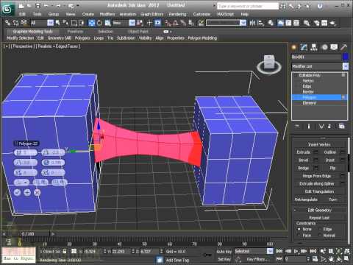Screen dimensions: 353x265
Task: Open the Rendering menu
Action: 177,14
